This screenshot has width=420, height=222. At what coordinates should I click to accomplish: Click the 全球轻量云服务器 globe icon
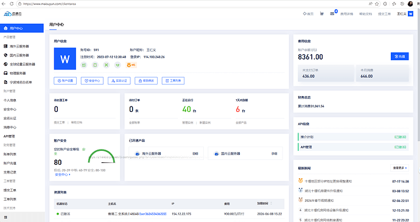click(5, 64)
